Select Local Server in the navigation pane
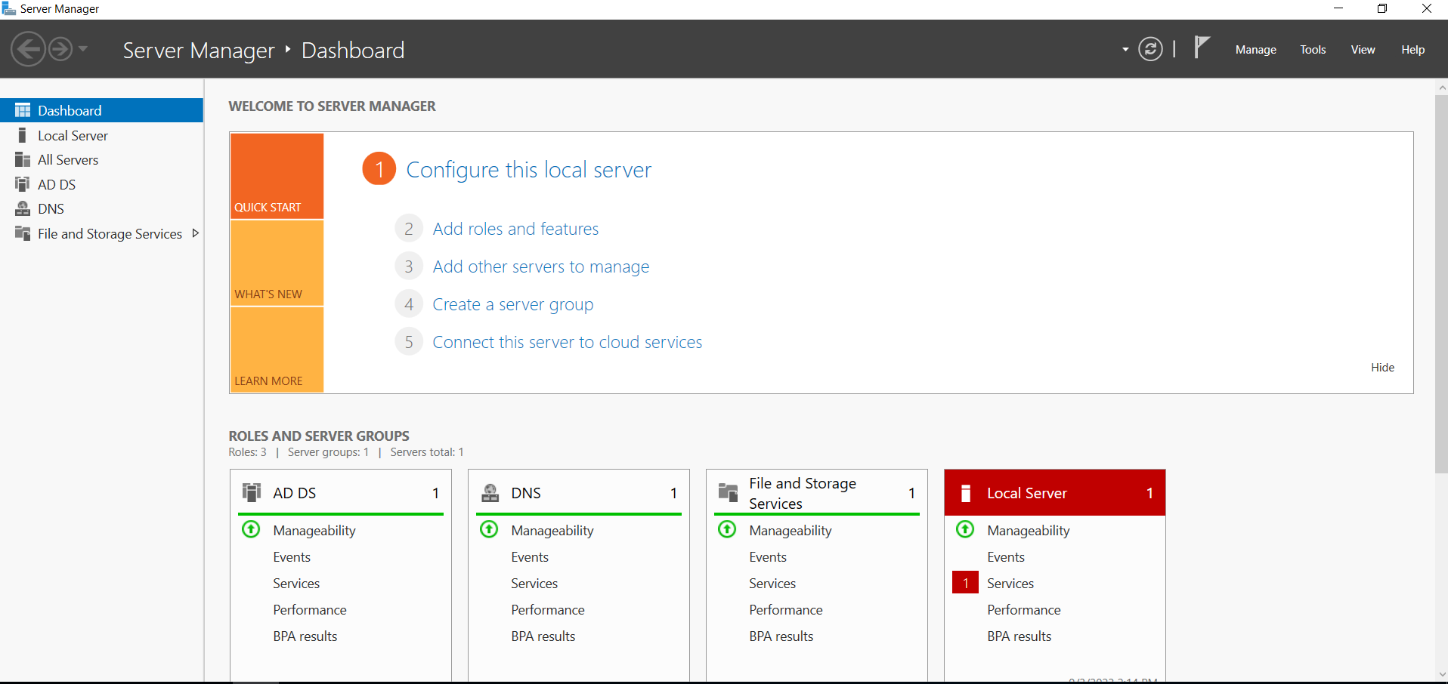 coord(102,135)
